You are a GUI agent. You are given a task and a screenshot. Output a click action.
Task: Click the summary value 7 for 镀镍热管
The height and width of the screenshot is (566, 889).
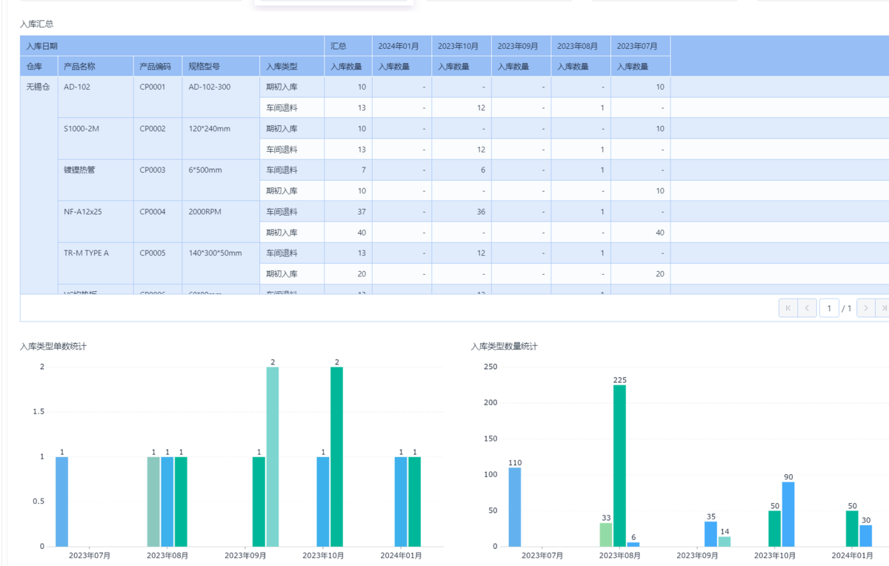pos(348,170)
